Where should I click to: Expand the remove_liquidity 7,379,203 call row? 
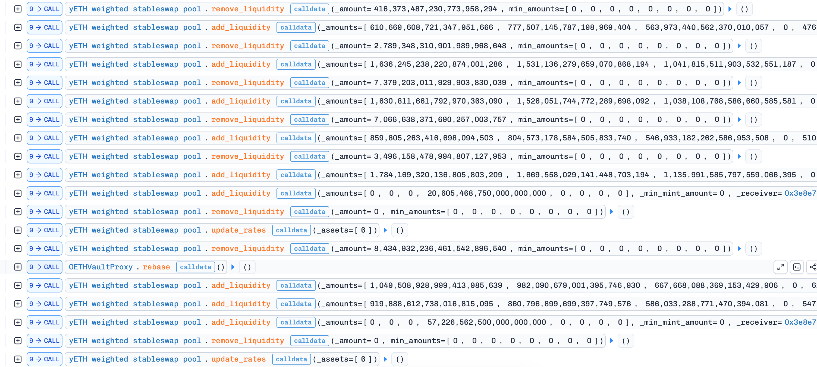18,83
